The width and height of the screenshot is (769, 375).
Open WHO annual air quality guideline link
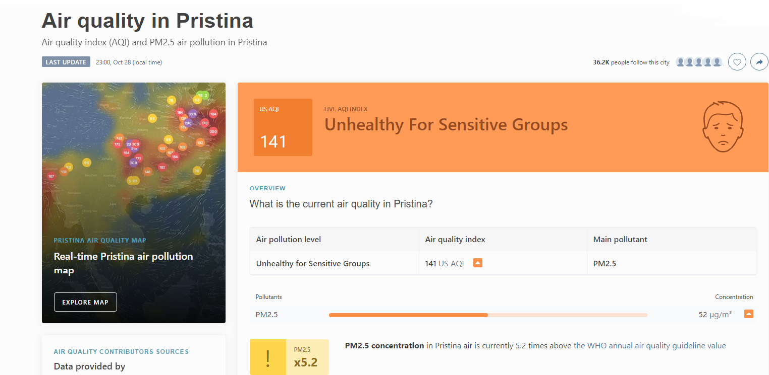pyautogui.click(x=650, y=346)
